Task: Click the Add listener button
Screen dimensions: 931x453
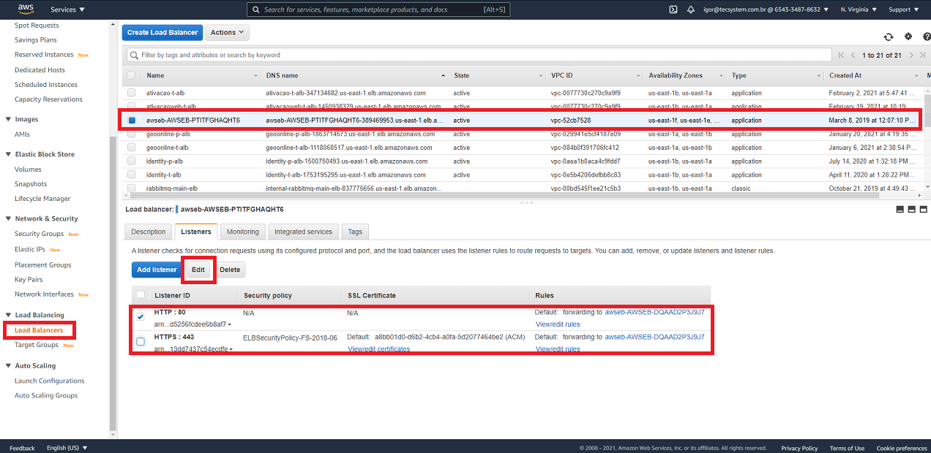Action: pyautogui.click(x=157, y=270)
